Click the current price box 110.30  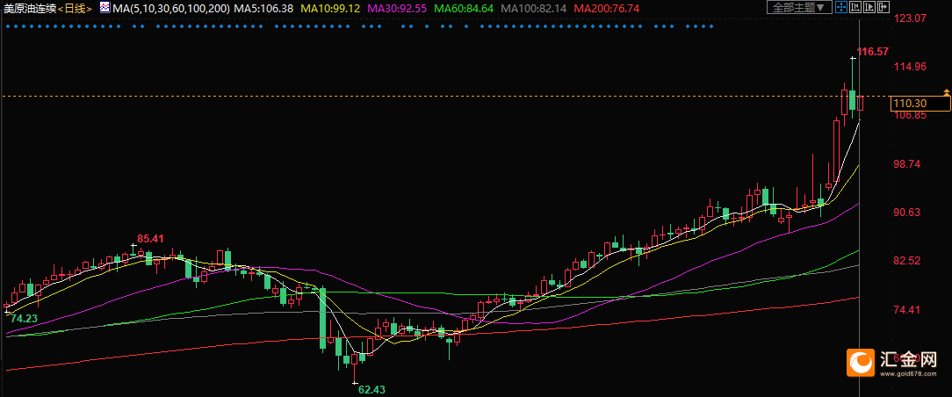920,104
